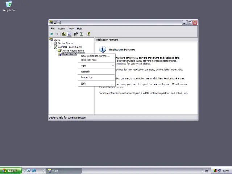The width and height of the screenshot is (232, 174).
Task: Choose Properties from the context menu
Action: (96, 77)
